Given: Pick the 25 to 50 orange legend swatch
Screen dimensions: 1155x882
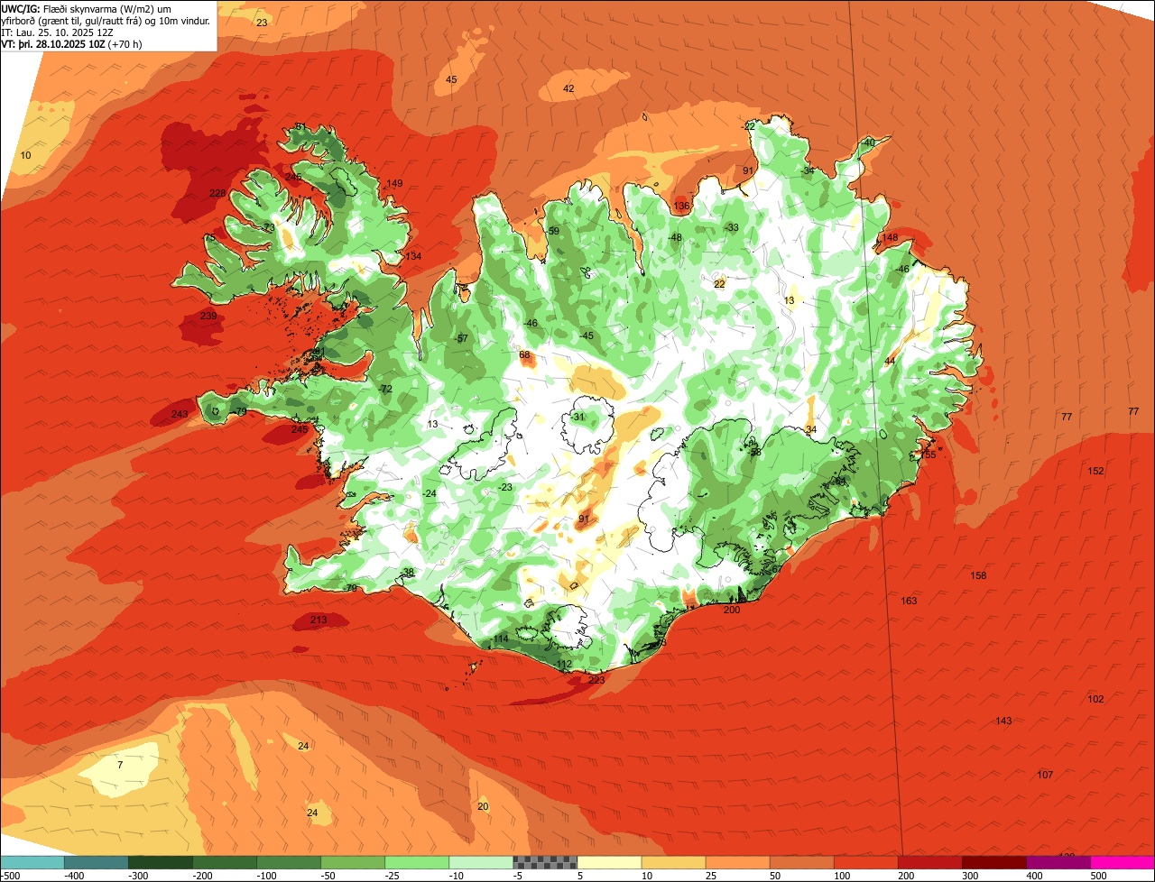Looking at the screenshot, I should [x=737, y=862].
